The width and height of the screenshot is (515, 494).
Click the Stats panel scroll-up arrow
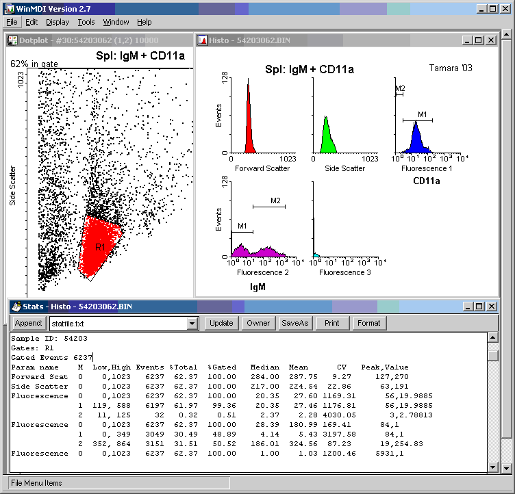pos(492,337)
